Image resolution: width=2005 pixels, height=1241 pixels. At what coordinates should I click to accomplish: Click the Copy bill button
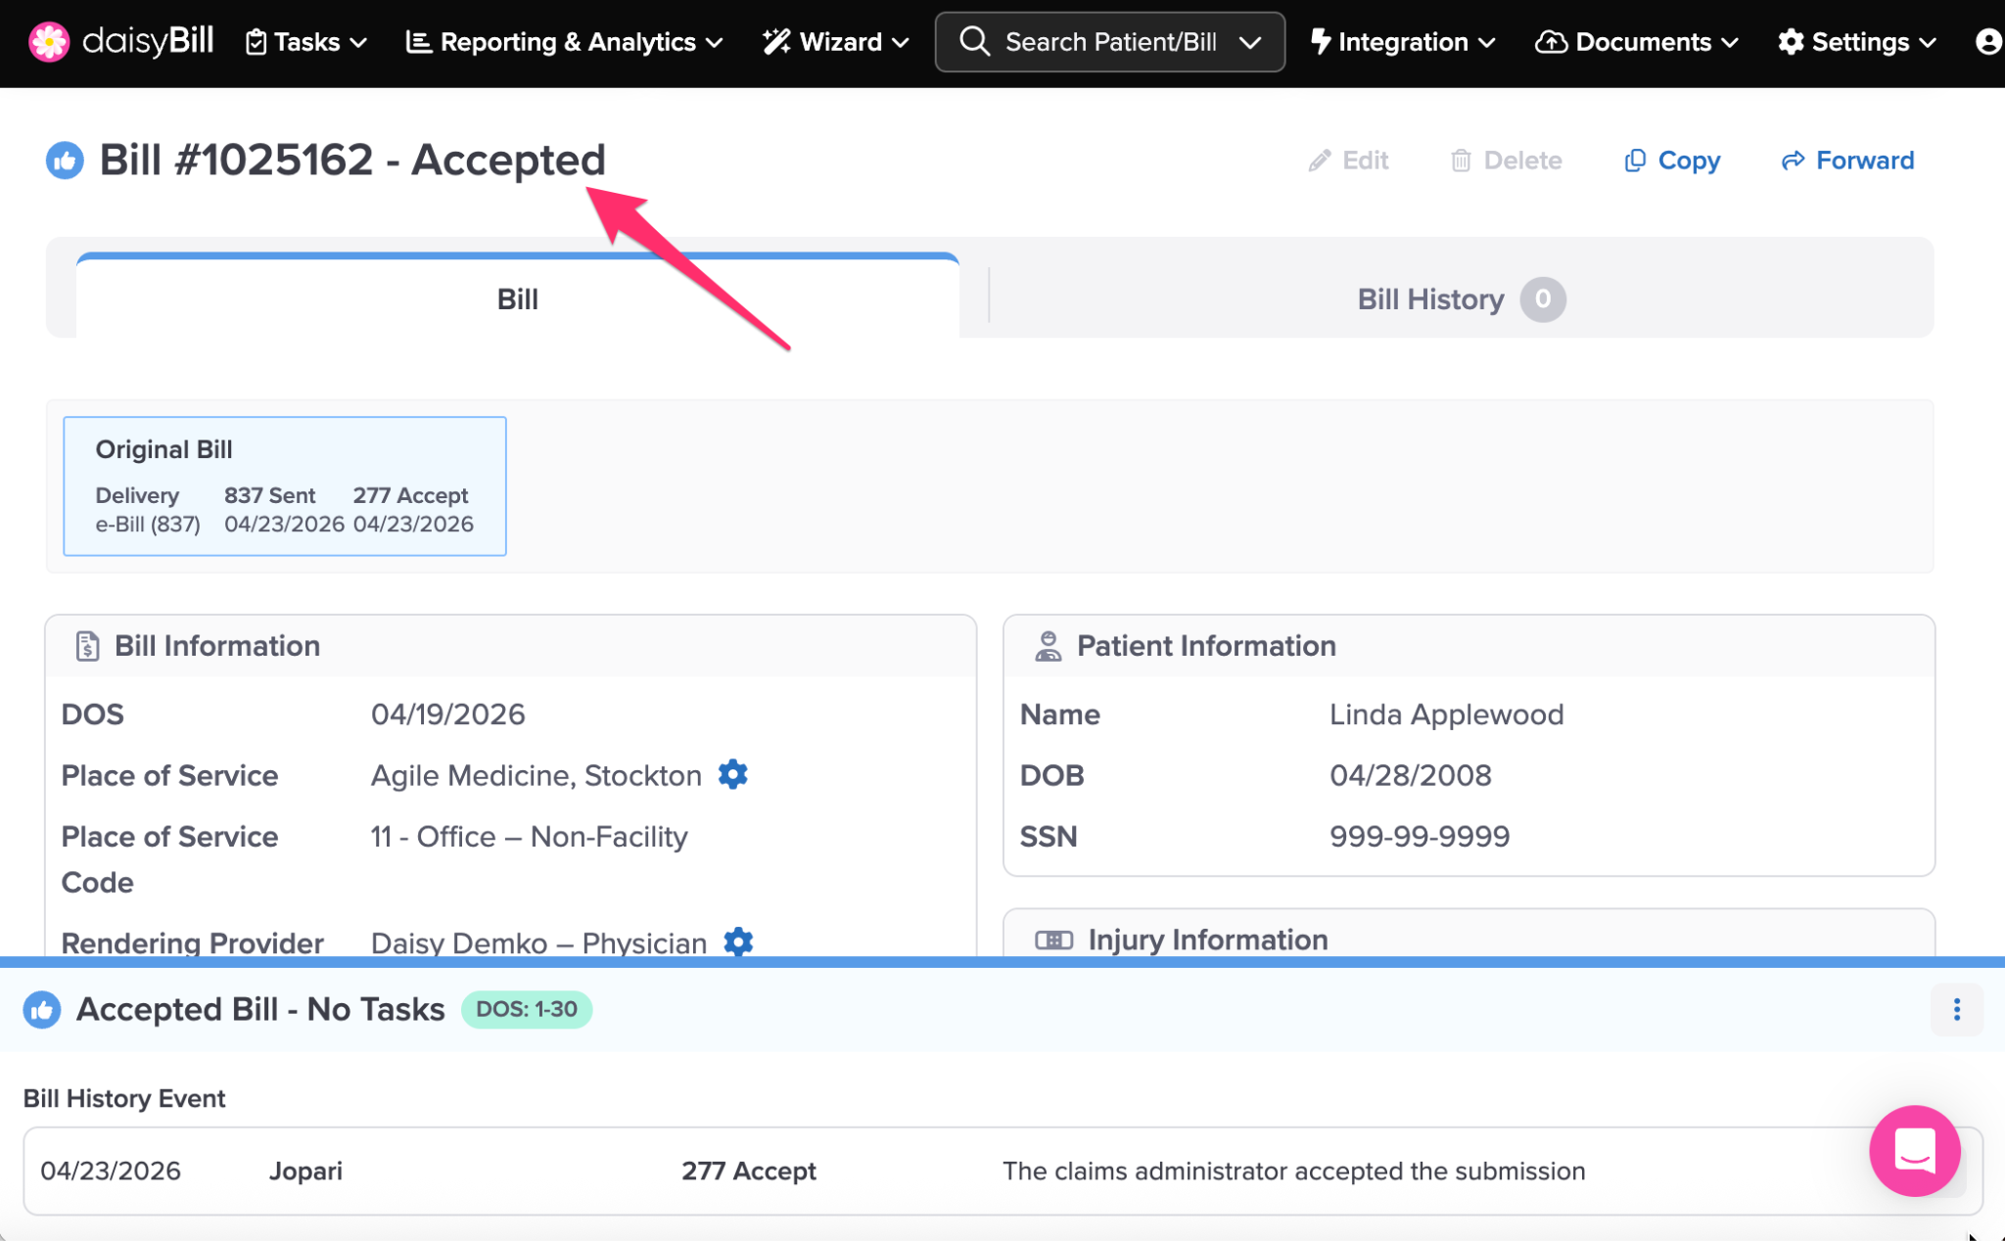[1672, 161]
